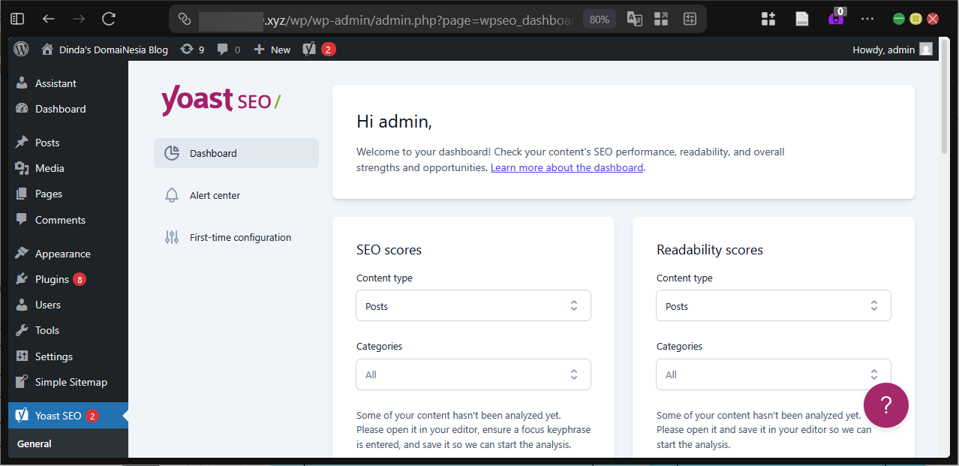Open the Content type dropdown under Readability scores
This screenshot has width=959, height=466.
point(773,305)
